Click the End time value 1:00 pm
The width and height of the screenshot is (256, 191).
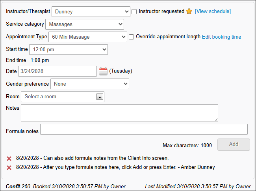pyautogui.click(x=40, y=60)
